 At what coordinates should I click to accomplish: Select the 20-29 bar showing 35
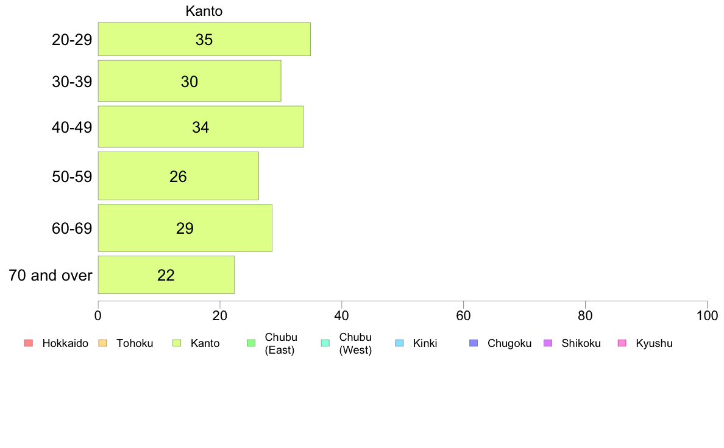[204, 39]
